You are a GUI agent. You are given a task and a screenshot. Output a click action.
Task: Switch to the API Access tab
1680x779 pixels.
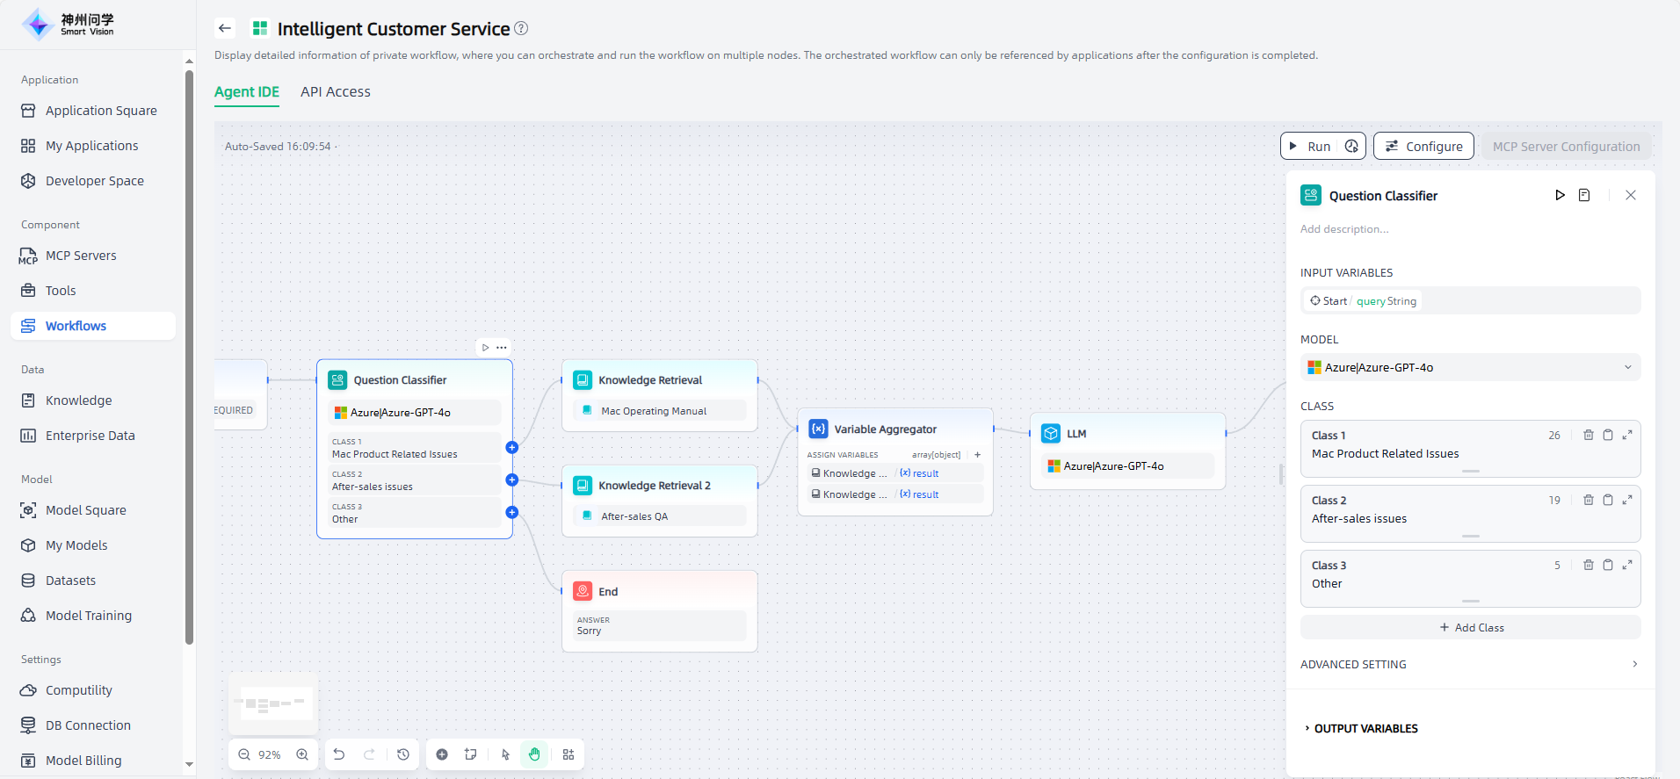click(x=335, y=91)
